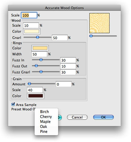Choose the Pine preset
131x142 pixels.
pyautogui.click(x=44, y=131)
